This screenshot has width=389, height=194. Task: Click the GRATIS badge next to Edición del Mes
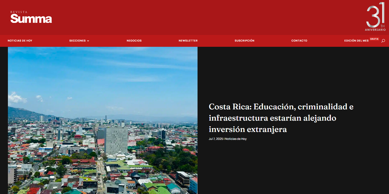tap(374, 39)
